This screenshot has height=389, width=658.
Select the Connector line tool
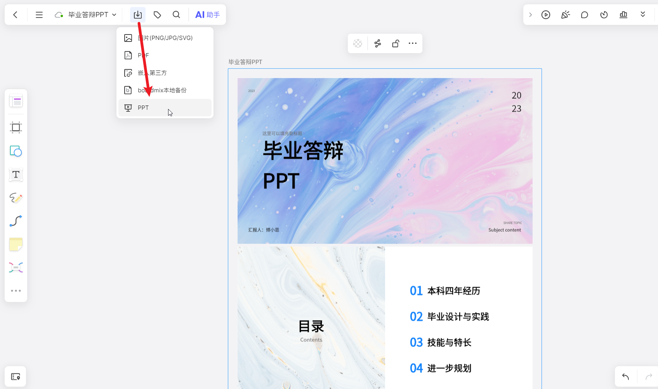coord(16,221)
